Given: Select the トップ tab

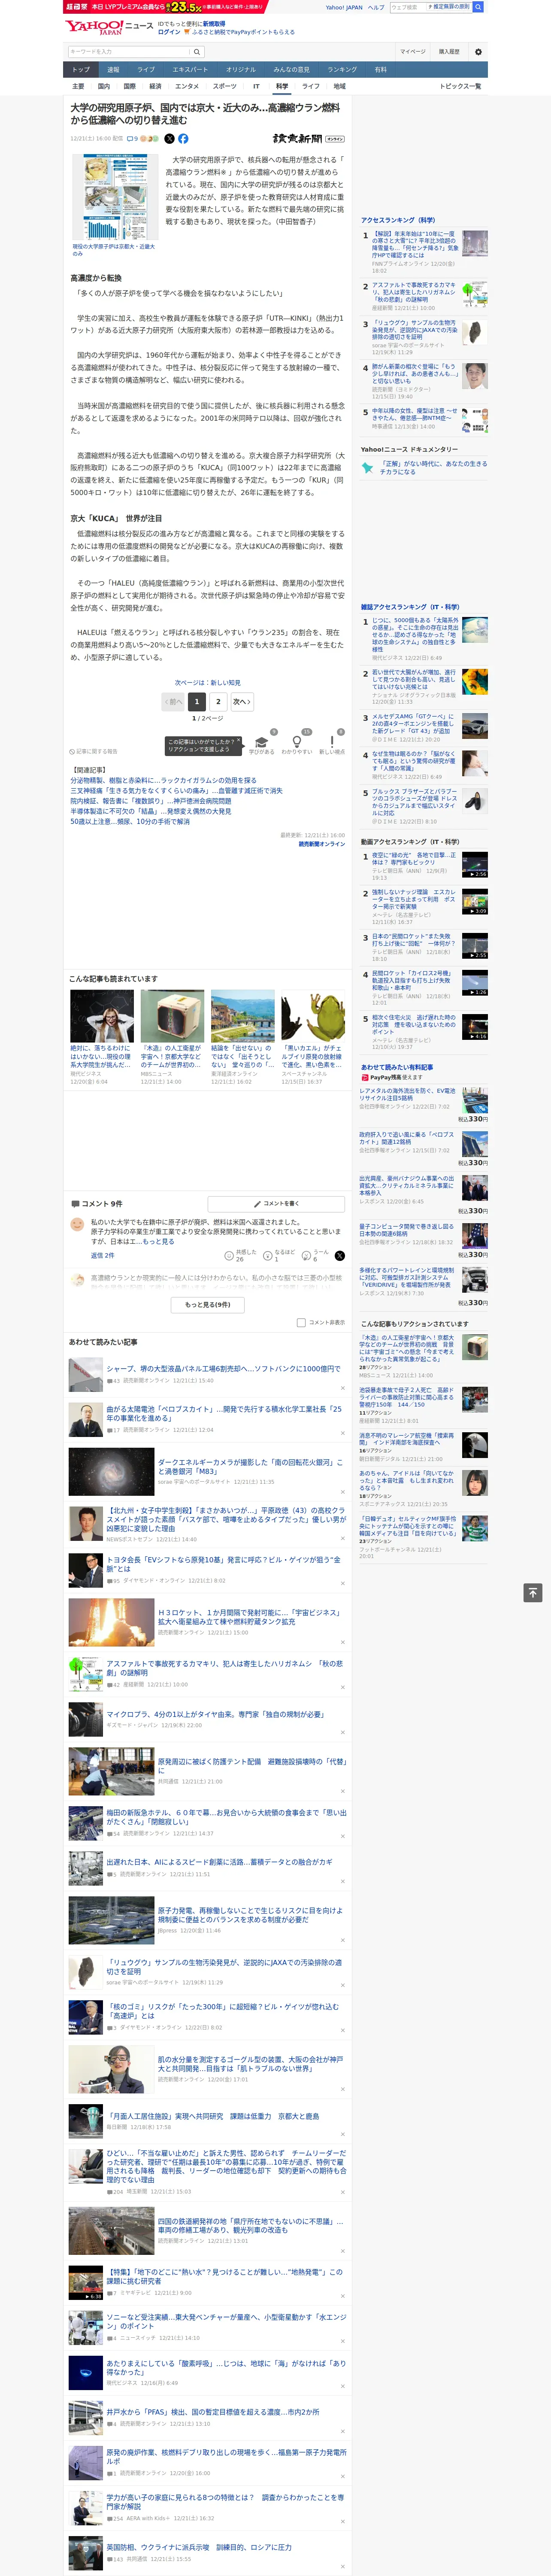Looking at the screenshot, I should point(81,70).
